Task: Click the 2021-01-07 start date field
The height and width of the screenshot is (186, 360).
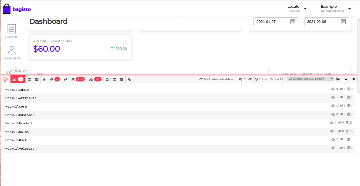Action: 272,21
